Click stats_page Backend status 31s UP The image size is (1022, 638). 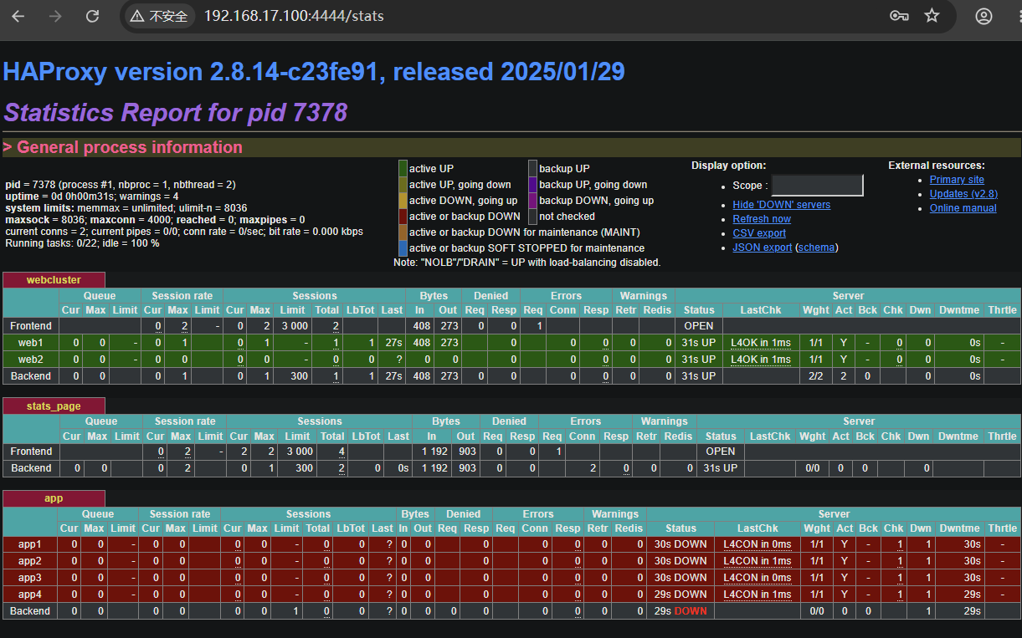(x=720, y=468)
